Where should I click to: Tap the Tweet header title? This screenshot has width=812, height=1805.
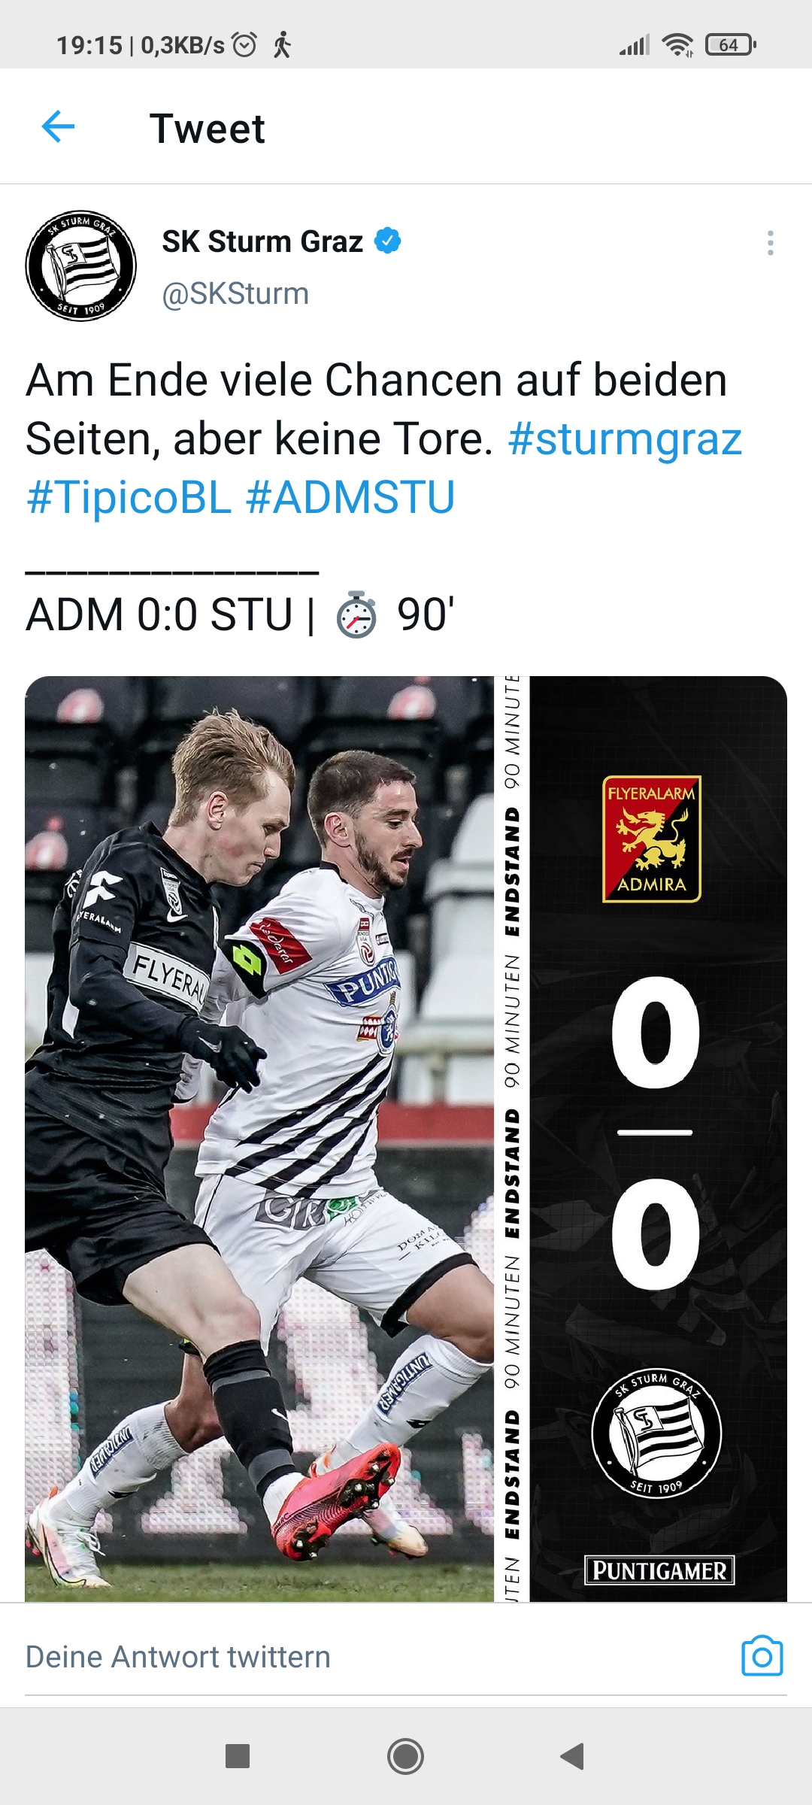(208, 128)
